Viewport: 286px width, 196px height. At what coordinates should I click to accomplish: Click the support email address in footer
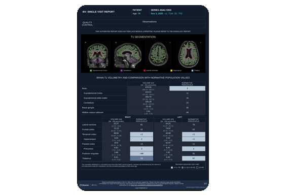click(141, 188)
